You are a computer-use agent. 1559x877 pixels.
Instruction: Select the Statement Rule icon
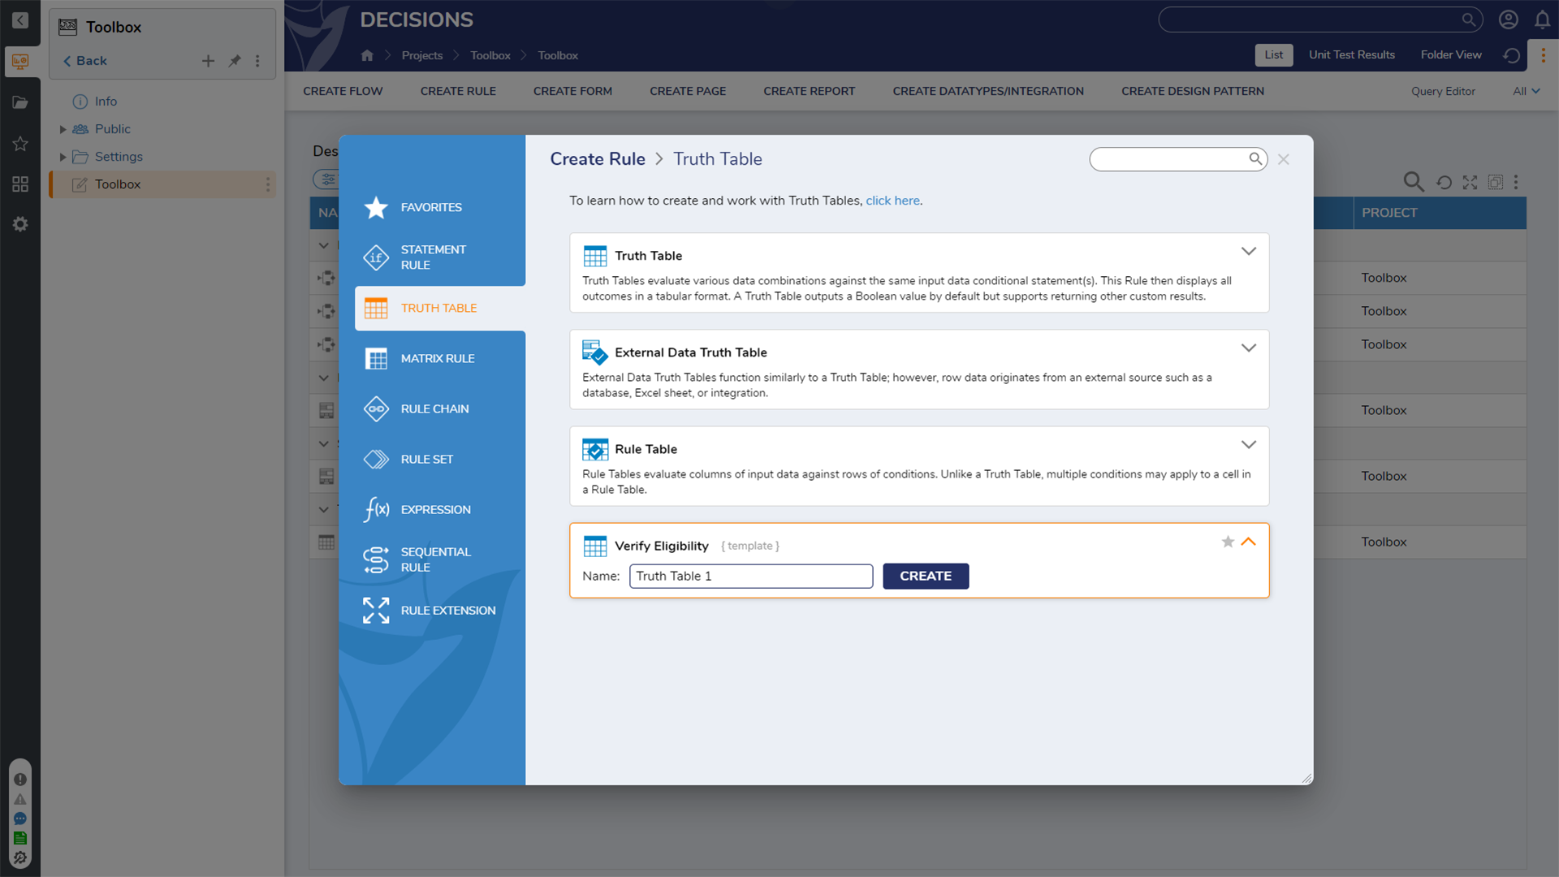[x=376, y=257]
